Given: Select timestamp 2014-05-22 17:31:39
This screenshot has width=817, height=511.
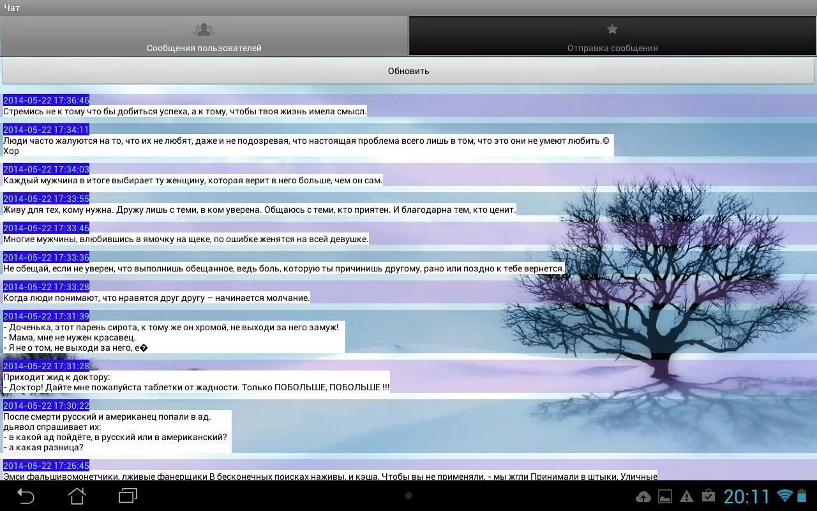Looking at the screenshot, I should tap(46, 316).
